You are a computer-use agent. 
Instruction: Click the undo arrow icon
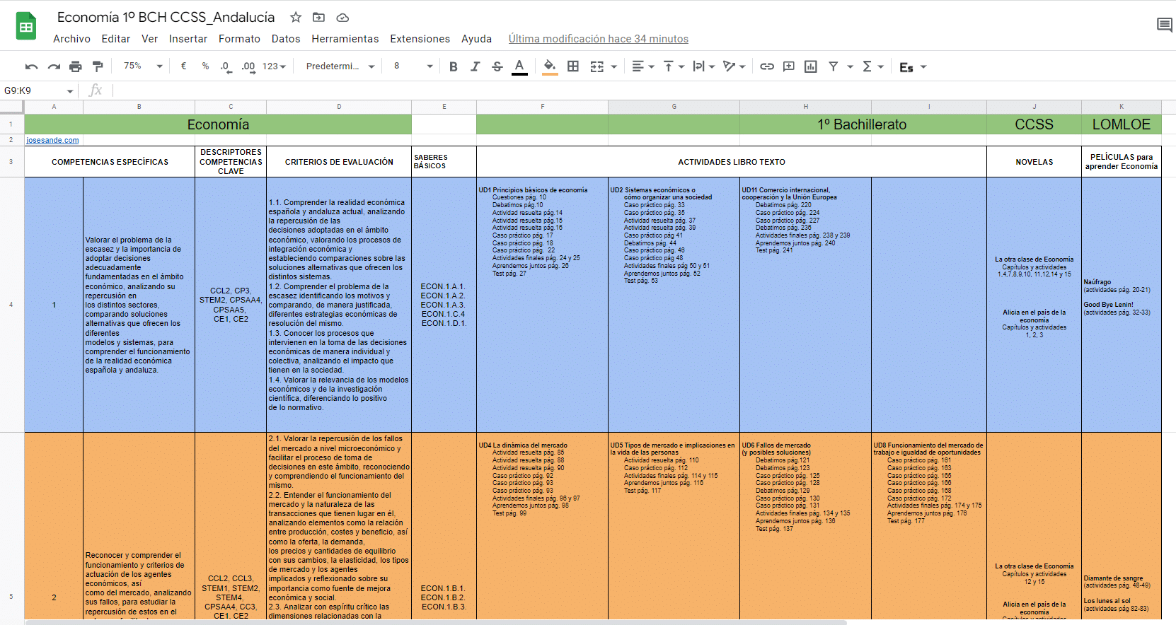pyautogui.click(x=31, y=66)
